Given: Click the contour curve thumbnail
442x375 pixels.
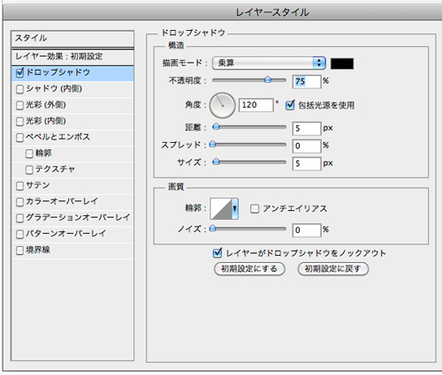Looking at the screenshot, I should [221, 208].
